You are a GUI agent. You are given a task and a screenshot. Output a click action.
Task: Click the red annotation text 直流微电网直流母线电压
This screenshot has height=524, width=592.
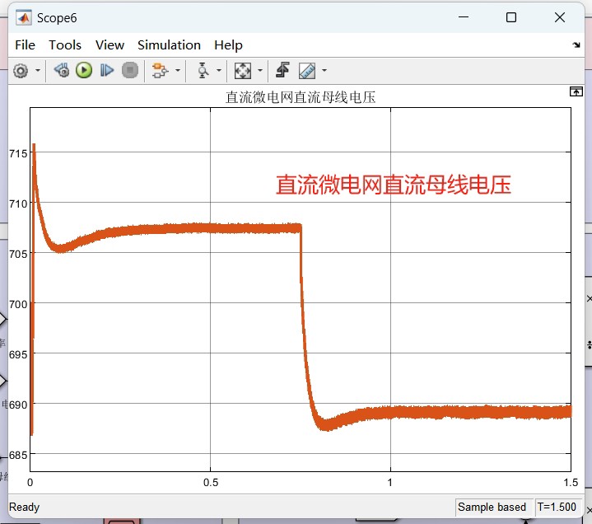394,185
